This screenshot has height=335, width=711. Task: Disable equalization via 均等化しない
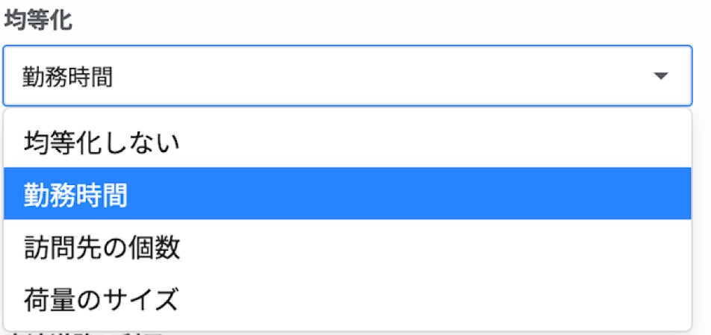point(102,141)
